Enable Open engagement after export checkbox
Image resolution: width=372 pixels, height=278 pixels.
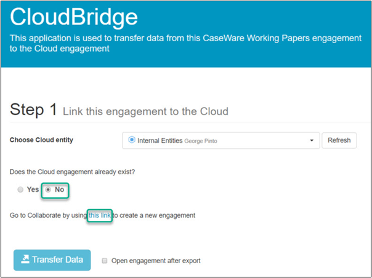pyautogui.click(x=105, y=261)
